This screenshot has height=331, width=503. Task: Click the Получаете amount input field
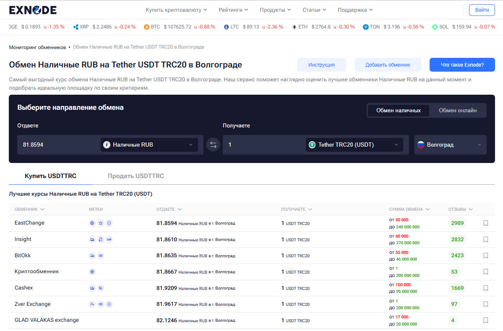pos(265,145)
